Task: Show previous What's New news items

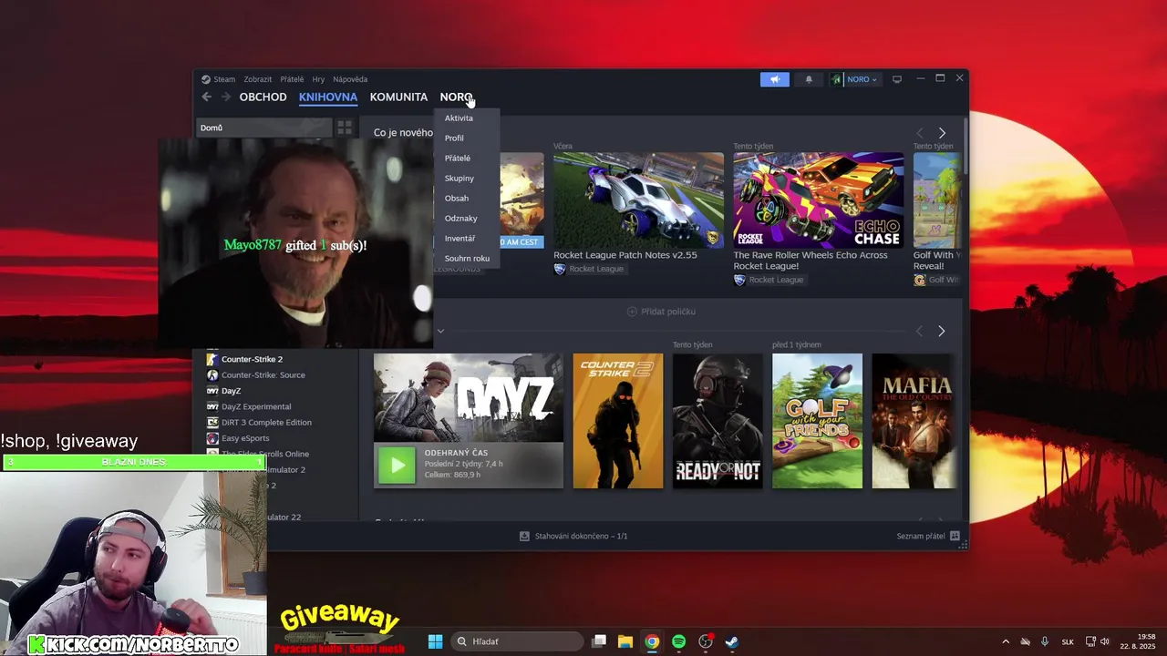Action: (x=919, y=133)
